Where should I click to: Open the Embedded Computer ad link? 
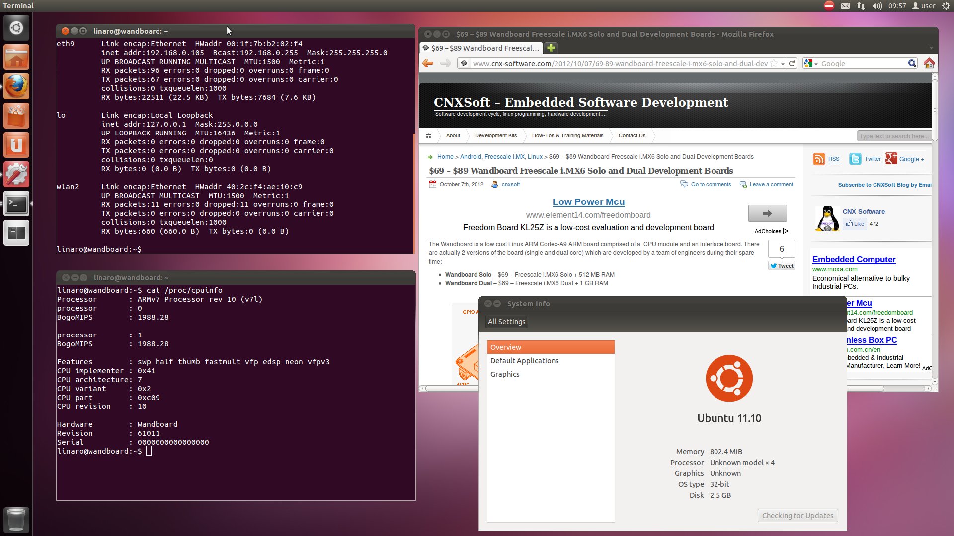tap(854, 259)
